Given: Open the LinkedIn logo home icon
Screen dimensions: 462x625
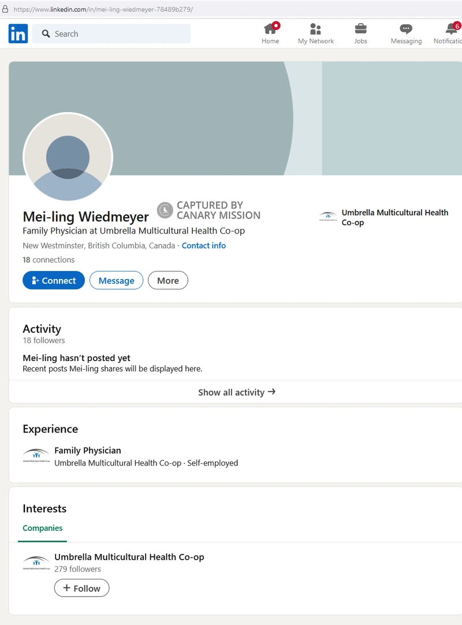Looking at the screenshot, I should coord(18,34).
